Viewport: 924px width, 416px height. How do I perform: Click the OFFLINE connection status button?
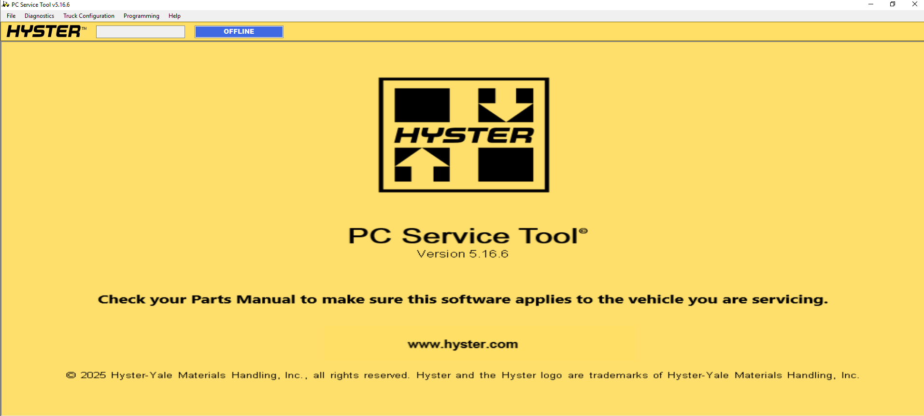239,31
